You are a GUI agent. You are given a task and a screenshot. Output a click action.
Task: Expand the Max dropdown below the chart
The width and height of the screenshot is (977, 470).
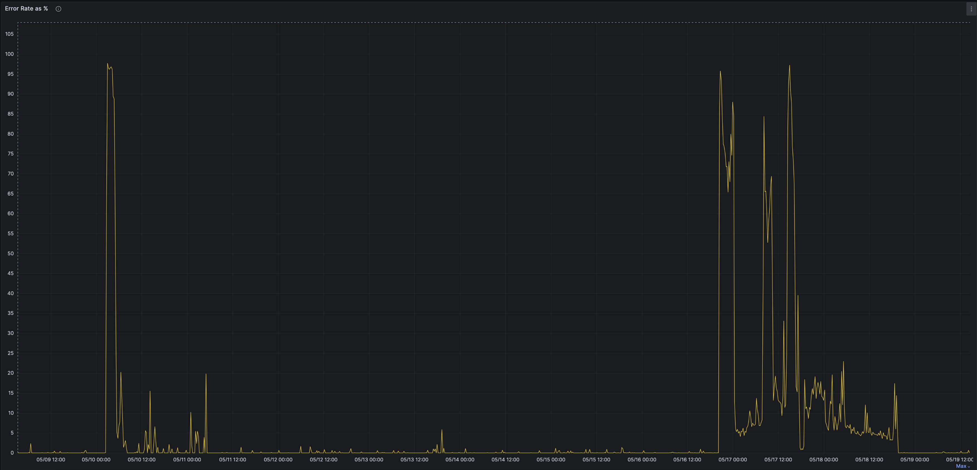point(963,466)
